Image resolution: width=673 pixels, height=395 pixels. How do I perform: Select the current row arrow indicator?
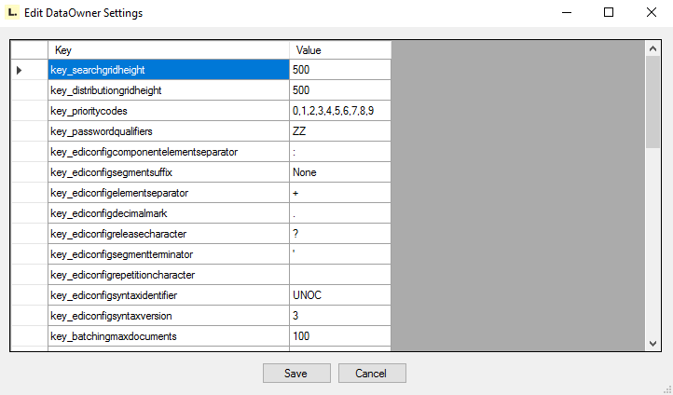[x=20, y=70]
